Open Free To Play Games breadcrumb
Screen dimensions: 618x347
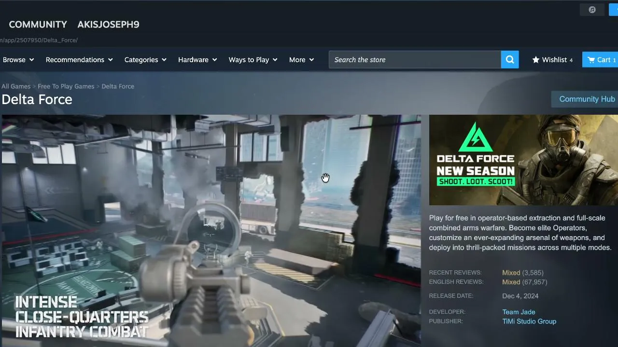tap(66, 86)
